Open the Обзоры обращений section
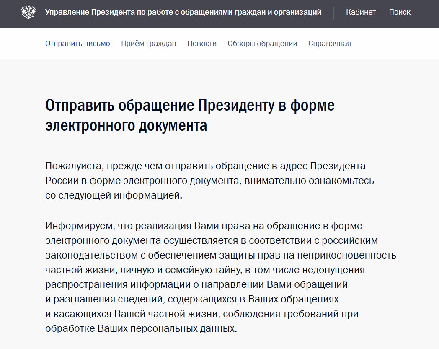Screen dimensions: 439x349 pyautogui.click(x=262, y=44)
